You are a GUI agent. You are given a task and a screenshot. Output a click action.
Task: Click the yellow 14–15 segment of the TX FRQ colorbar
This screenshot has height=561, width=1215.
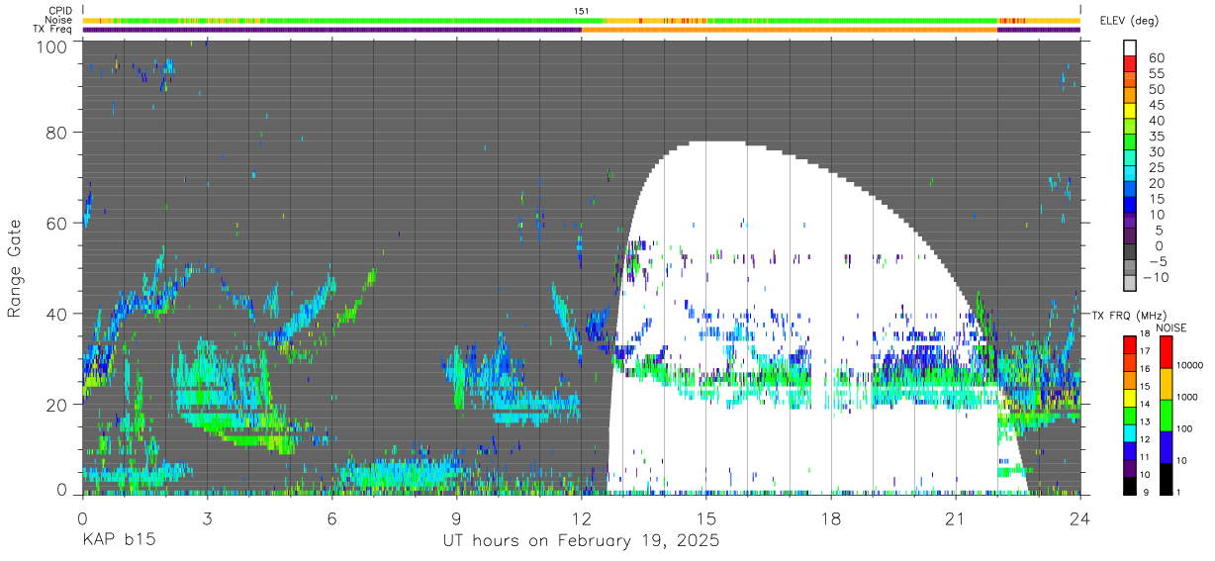point(1130,397)
